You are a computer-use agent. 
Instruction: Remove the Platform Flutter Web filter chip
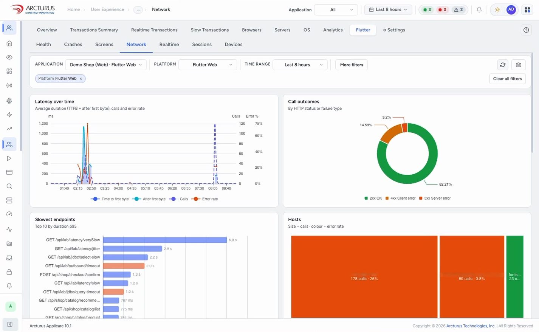pyautogui.click(x=81, y=79)
